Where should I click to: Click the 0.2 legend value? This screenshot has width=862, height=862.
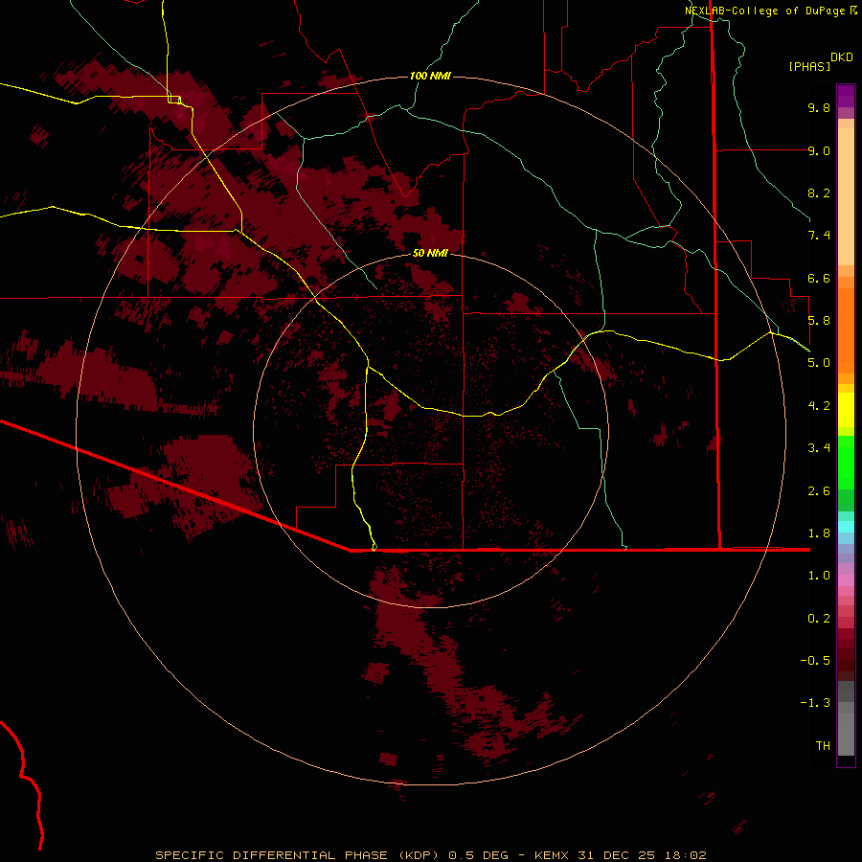pos(819,619)
